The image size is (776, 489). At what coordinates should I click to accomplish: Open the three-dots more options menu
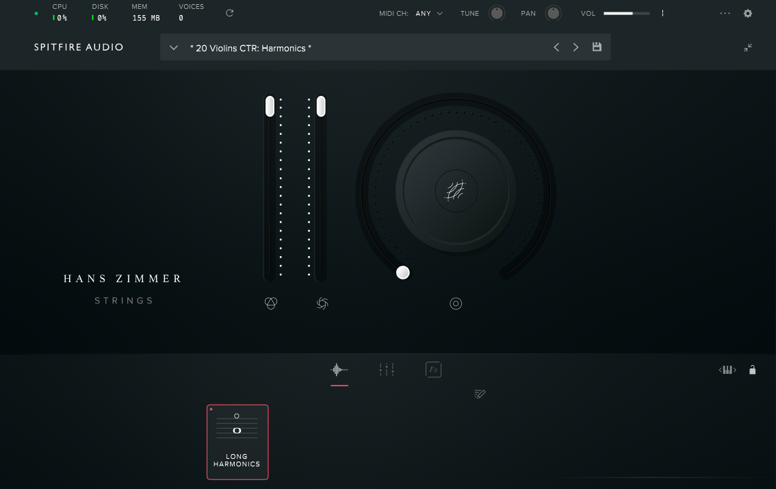pos(725,13)
